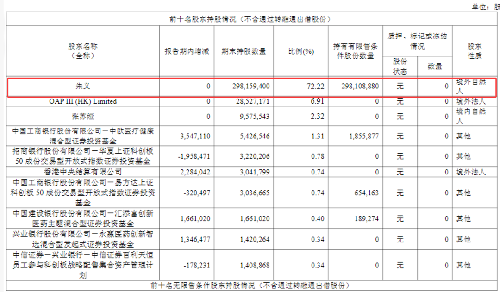The height and width of the screenshot is (292, 500).
Task: Select the 永赢医药创新智选 fund shareholder name
Action: pyautogui.click(x=83, y=239)
